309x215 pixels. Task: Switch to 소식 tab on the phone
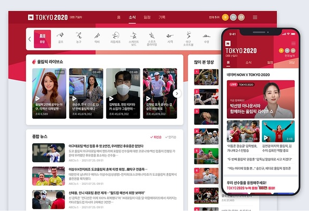248,63
